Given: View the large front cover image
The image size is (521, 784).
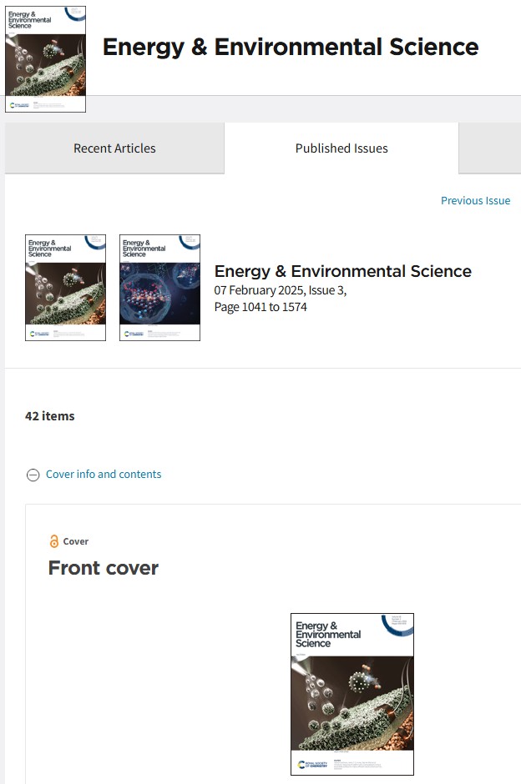Looking at the screenshot, I should (352, 694).
